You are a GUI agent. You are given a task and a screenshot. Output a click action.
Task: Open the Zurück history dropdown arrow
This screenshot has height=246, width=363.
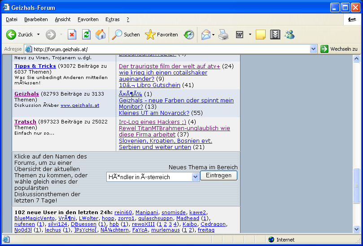point(39,35)
